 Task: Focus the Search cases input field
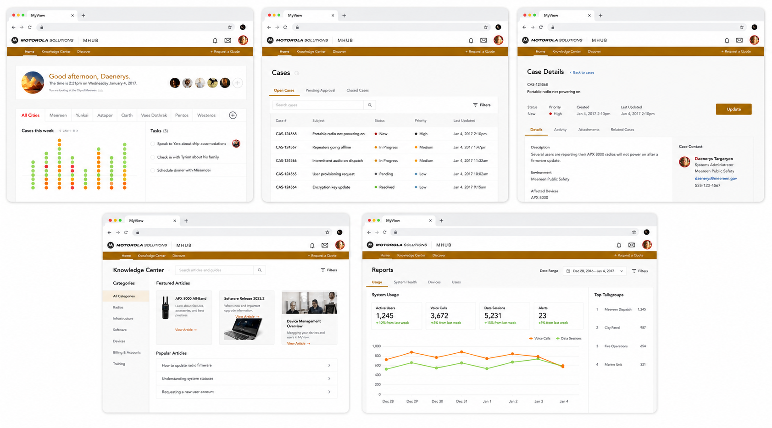click(318, 105)
